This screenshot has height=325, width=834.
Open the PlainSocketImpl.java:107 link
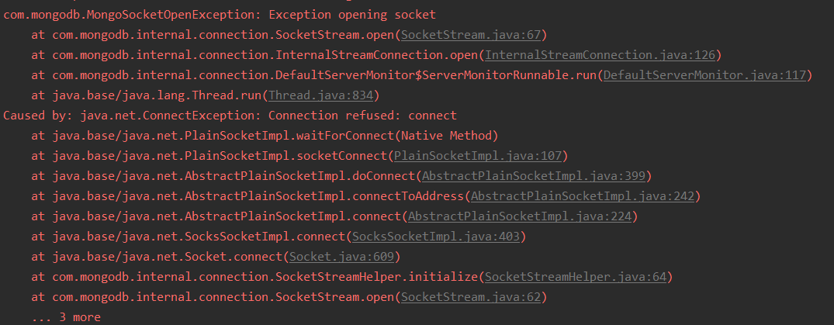pos(478,156)
